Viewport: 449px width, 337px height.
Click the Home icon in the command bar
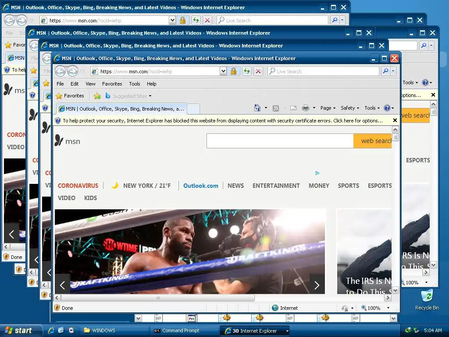(257, 108)
